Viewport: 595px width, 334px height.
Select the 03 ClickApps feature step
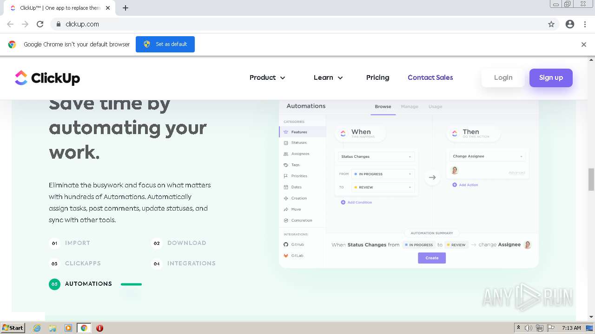click(75, 263)
